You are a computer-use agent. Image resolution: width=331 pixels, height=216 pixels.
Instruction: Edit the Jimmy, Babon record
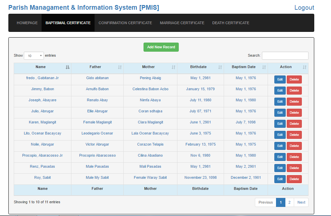pos(280,90)
